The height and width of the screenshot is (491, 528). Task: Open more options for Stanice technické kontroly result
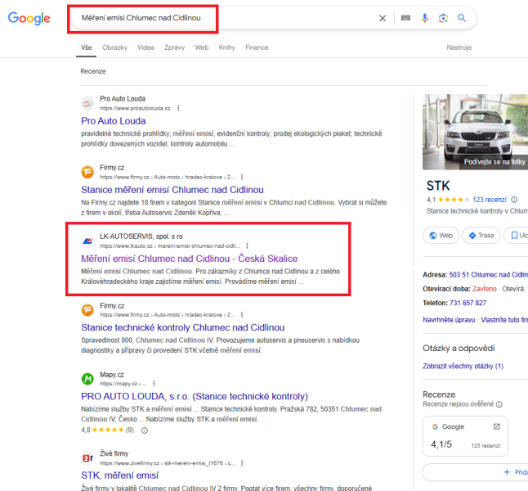[x=242, y=314]
